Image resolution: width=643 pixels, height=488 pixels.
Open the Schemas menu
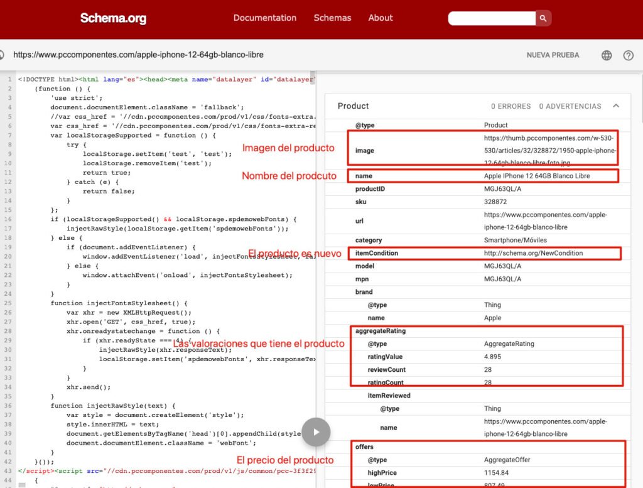click(x=332, y=18)
